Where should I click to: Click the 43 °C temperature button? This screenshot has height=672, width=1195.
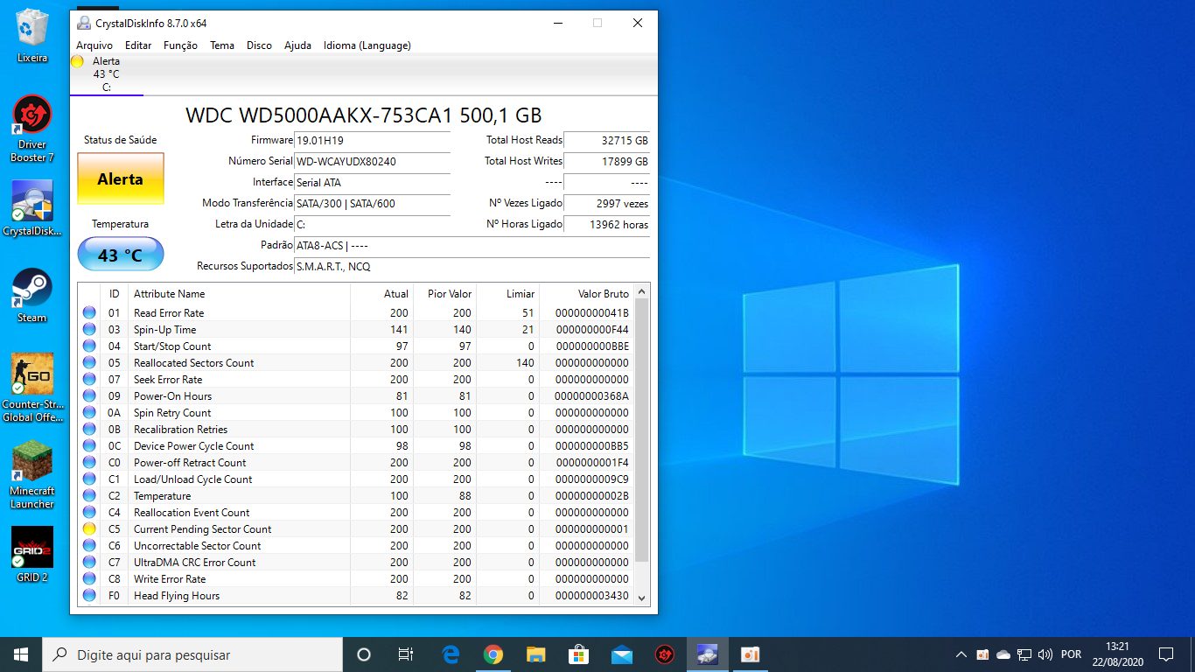tap(121, 255)
